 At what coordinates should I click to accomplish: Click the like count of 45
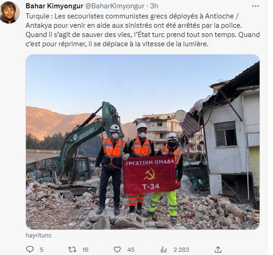pyautogui.click(x=131, y=249)
